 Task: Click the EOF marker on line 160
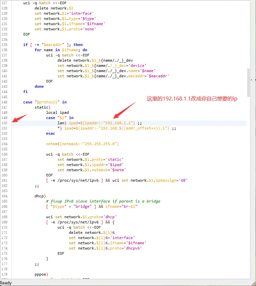pyautogui.click(x=49, y=175)
